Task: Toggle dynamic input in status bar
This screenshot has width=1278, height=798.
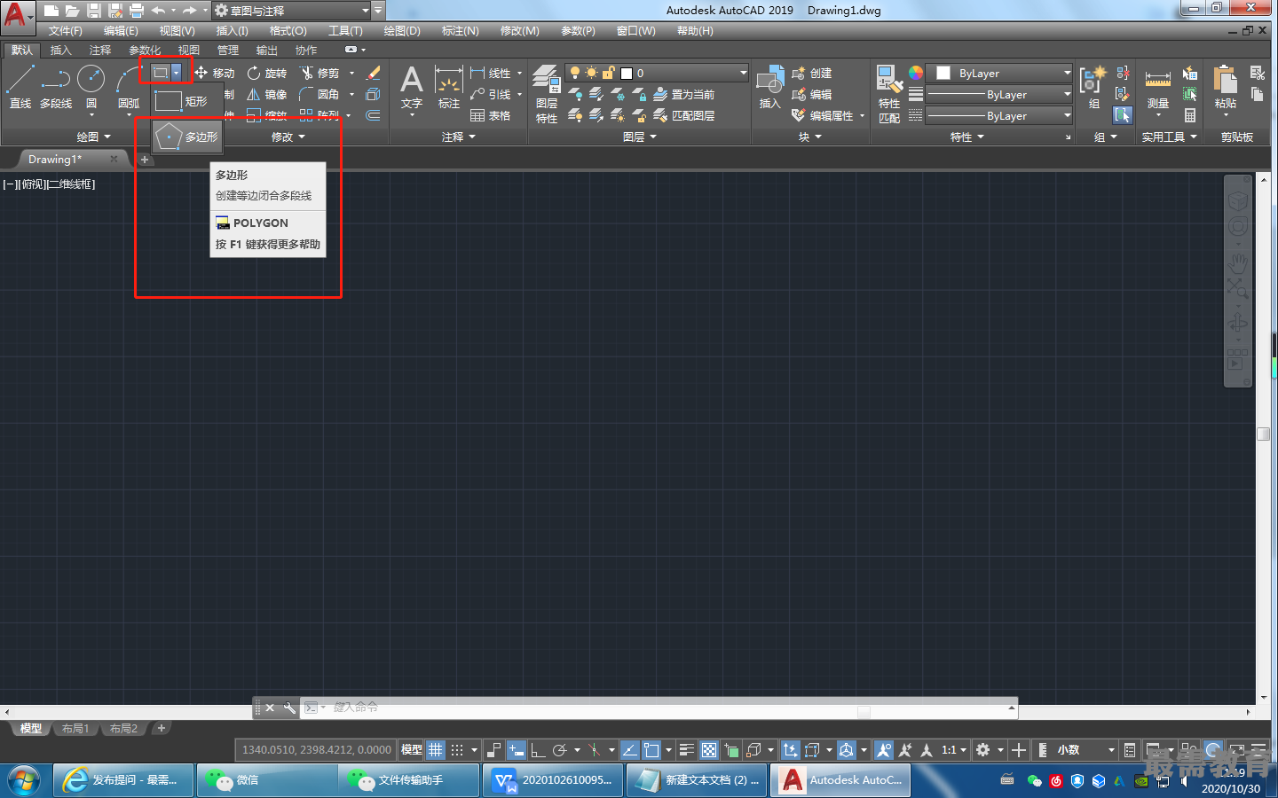Action: [517, 750]
